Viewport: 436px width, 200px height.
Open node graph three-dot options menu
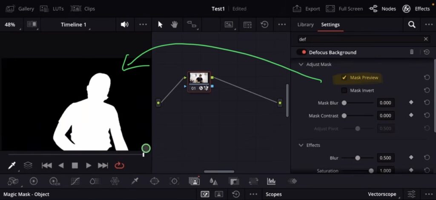pyautogui.click(x=282, y=24)
